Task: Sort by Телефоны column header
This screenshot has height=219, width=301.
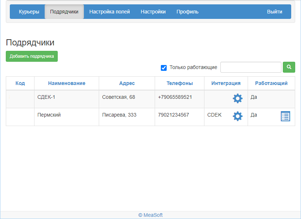Action: pos(180,83)
